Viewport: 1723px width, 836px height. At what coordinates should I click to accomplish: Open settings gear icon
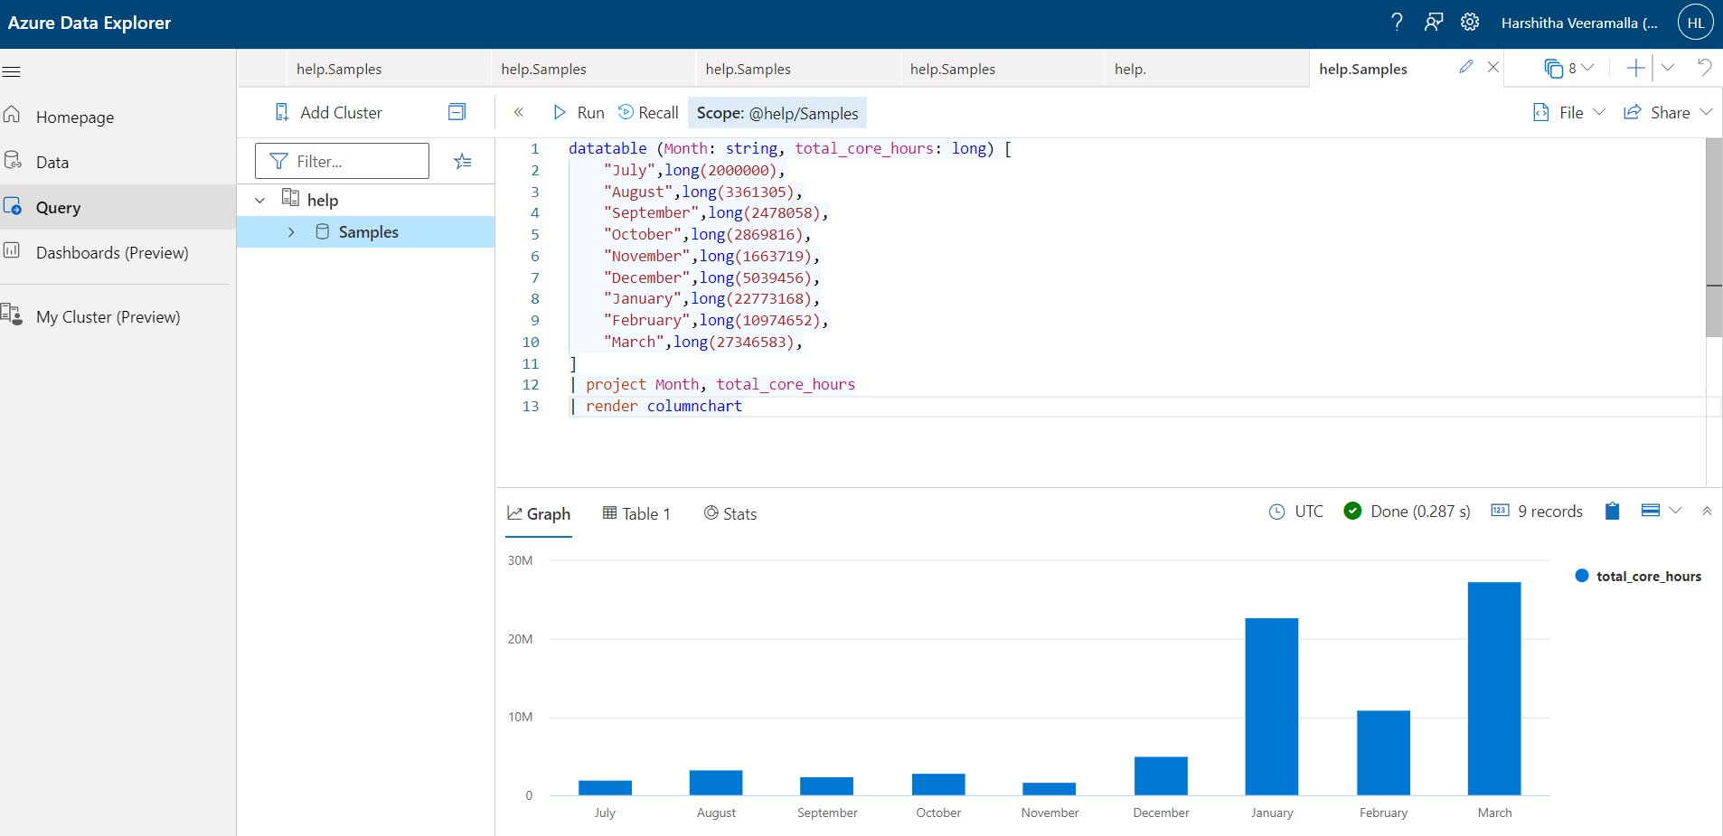1470,23
